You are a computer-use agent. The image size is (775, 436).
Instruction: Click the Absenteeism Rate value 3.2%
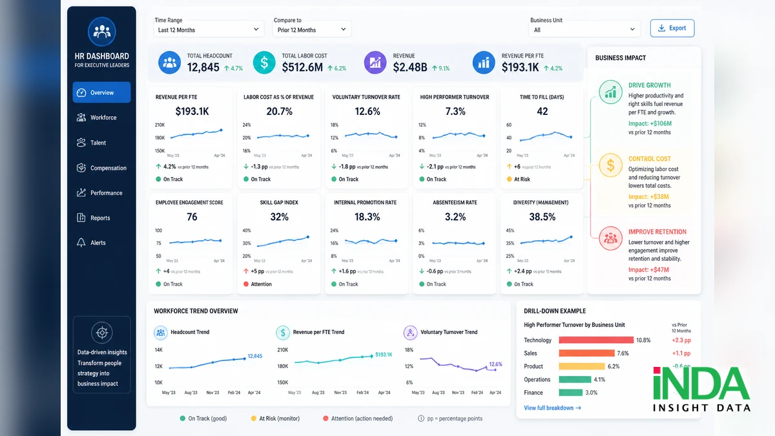coord(455,216)
